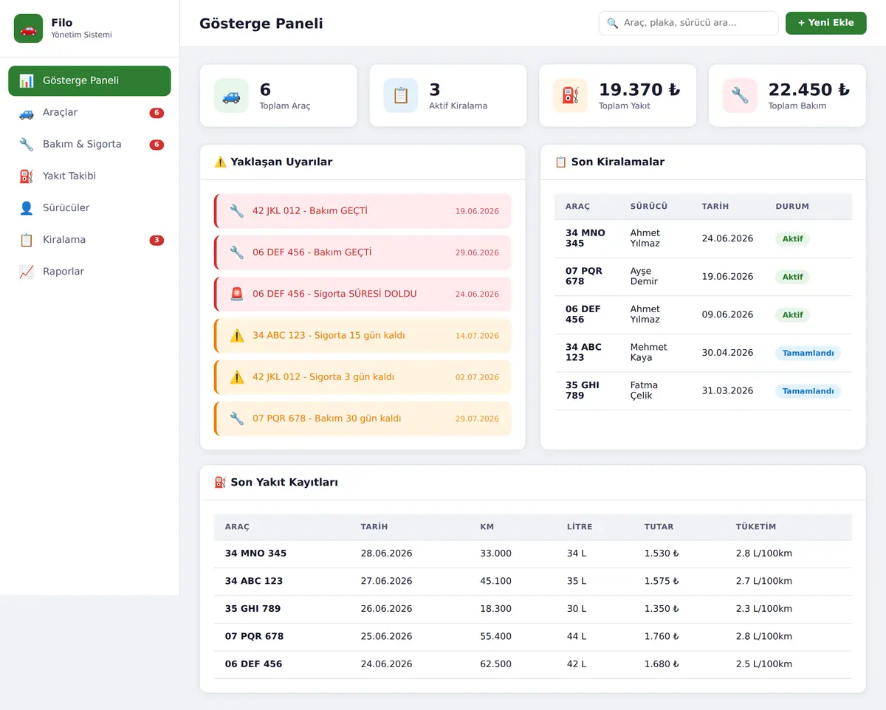Click the chart icon beside Raporlar
The image size is (886, 710).
click(27, 272)
